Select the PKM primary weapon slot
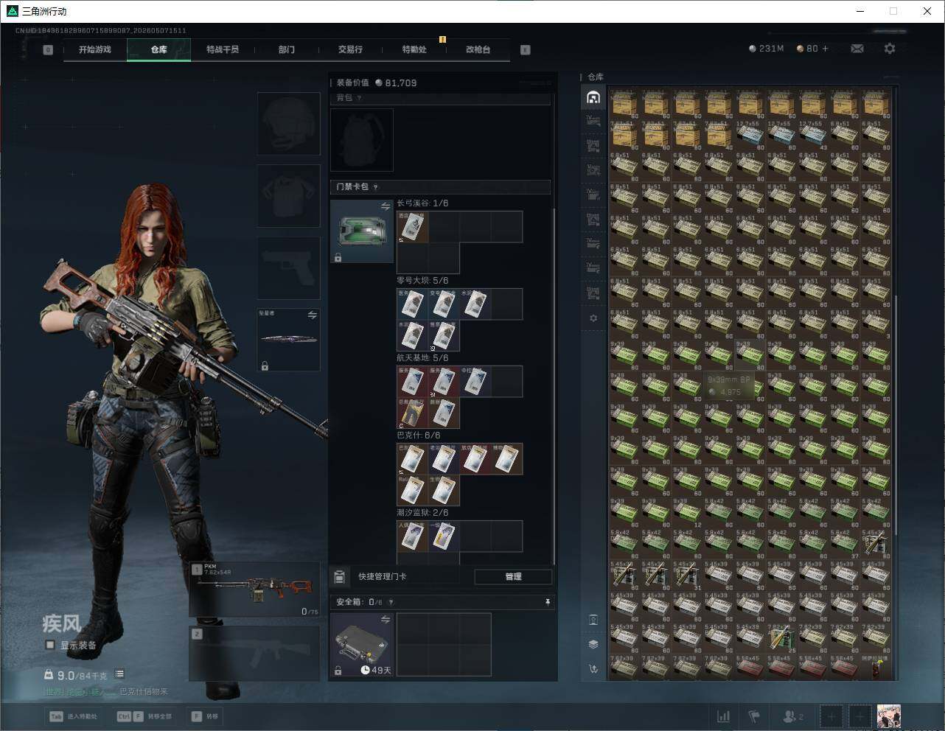This screenshot has width=945, height=731. [255, 590]
